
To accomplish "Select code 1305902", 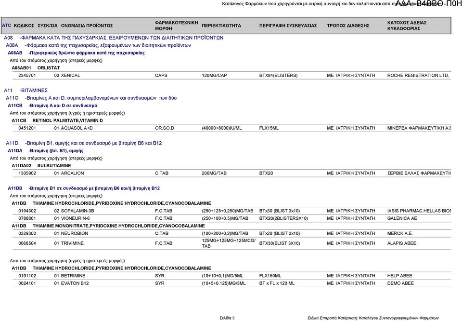I will 27,173.
